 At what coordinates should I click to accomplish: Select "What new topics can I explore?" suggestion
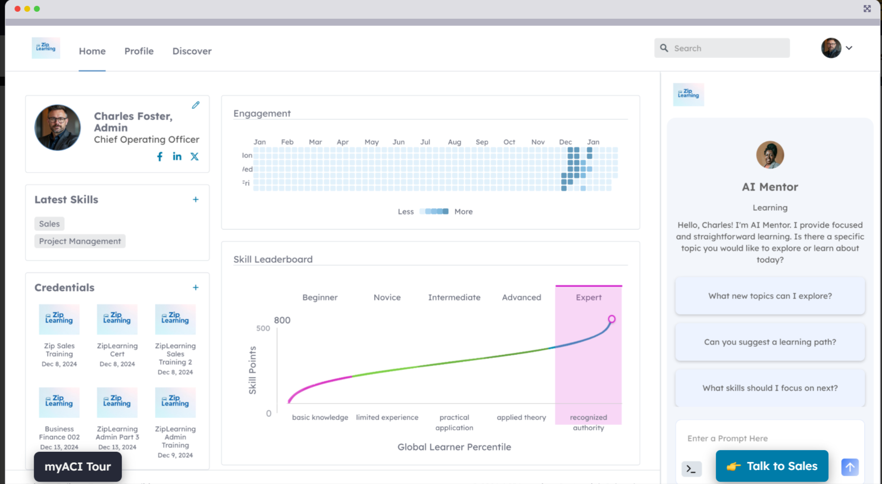click(x=770, y=296)
